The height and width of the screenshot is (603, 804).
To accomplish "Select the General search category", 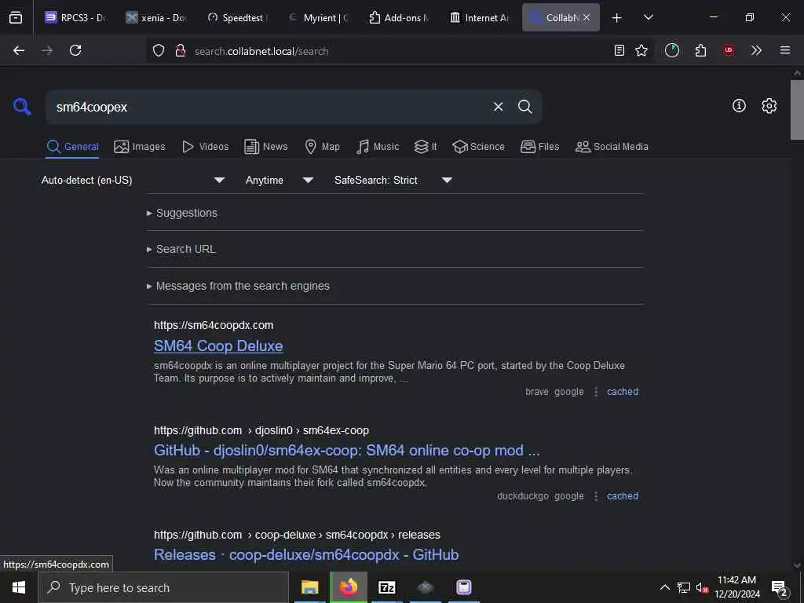I will (x=72, y=147).
